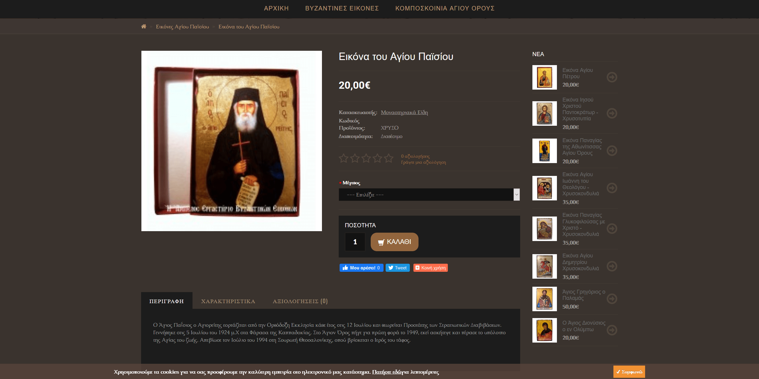Click the Διαθέσιμο availability value

click(392, 136)
